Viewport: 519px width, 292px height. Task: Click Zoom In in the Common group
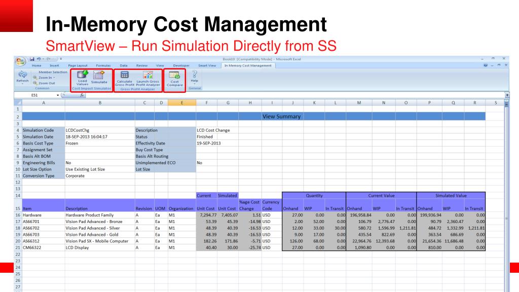[x=44, y=78]
